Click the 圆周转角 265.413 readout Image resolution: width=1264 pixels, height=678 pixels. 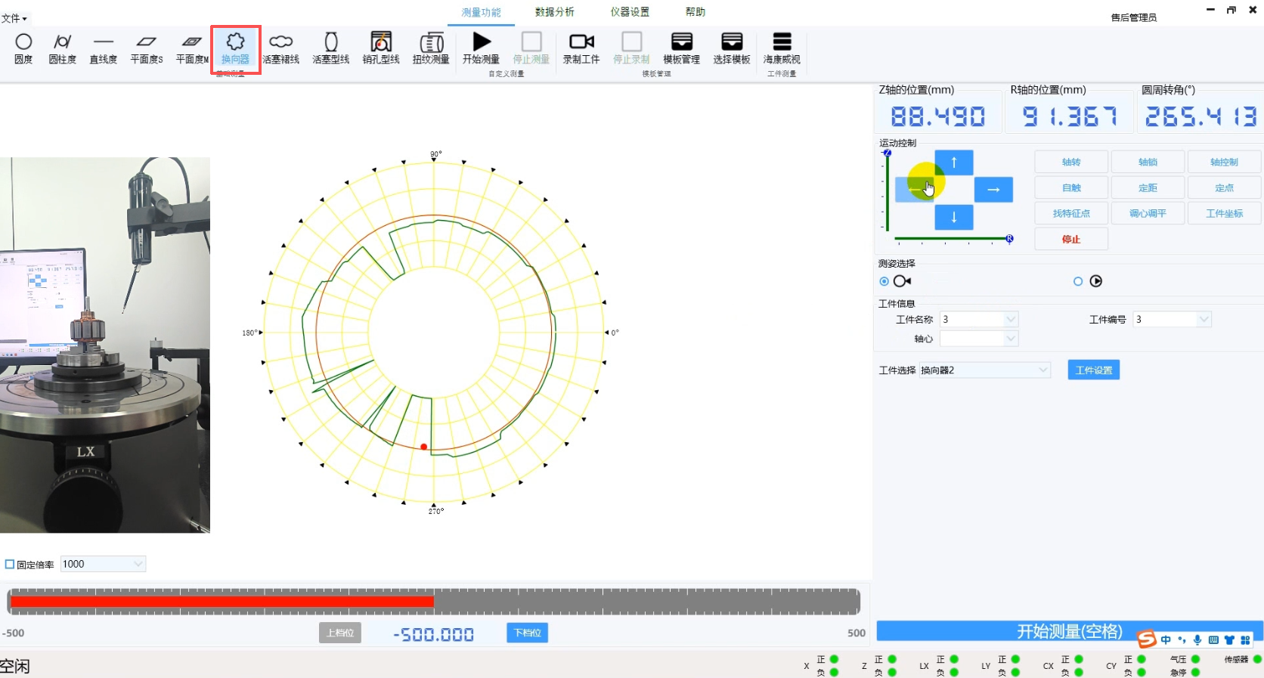pos(1200,116)
